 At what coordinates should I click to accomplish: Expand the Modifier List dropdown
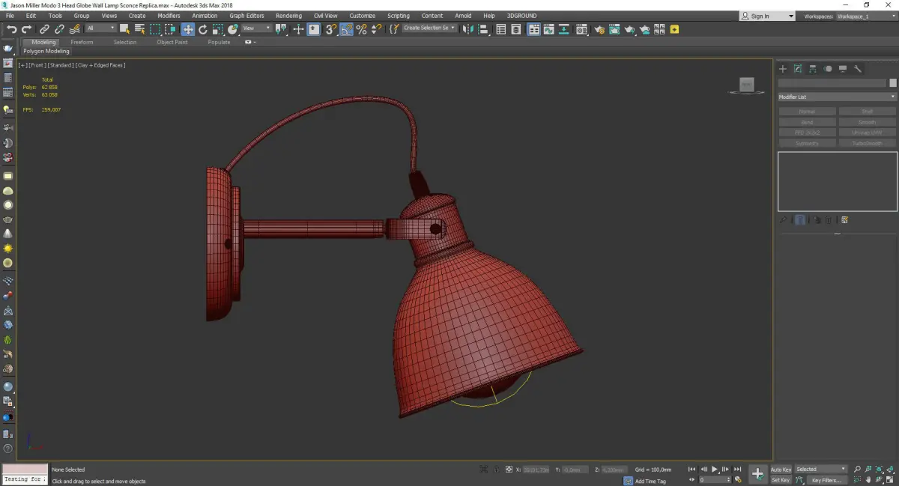point(837,97)
